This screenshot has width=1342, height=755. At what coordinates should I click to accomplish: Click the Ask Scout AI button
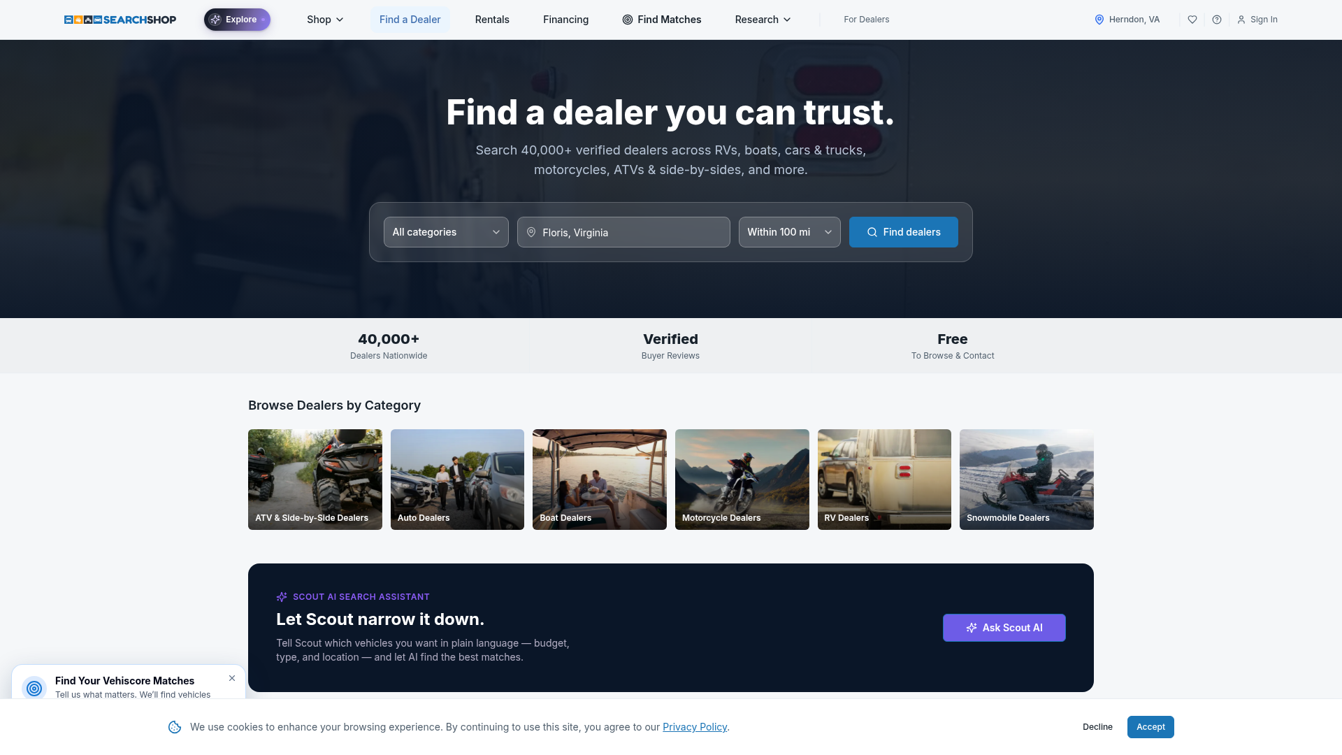[x=1004, y=628]
